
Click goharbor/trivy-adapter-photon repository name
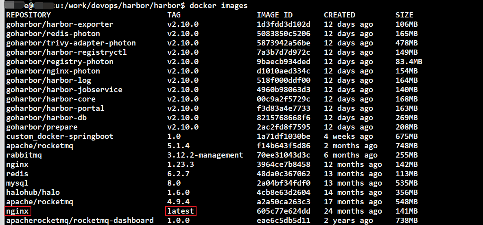(x=71, y=43)
